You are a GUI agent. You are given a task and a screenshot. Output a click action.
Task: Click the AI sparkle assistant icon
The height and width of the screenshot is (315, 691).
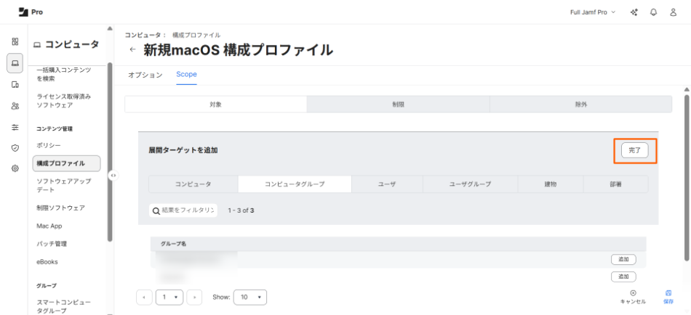point(635,12)
